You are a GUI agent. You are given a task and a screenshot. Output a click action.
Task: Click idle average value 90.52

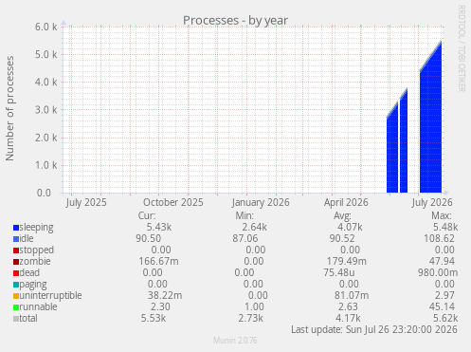tap(342, 238)
